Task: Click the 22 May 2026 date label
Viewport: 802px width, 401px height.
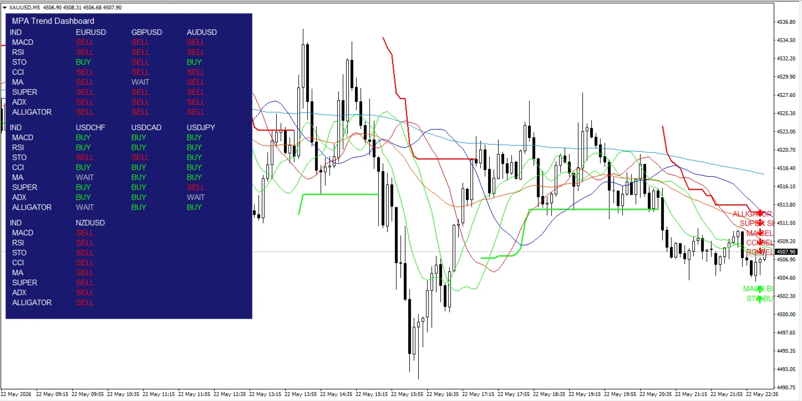Action: tap(17, 394)
